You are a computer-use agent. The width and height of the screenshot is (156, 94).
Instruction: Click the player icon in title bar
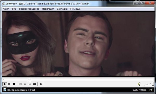click(4, 4)
